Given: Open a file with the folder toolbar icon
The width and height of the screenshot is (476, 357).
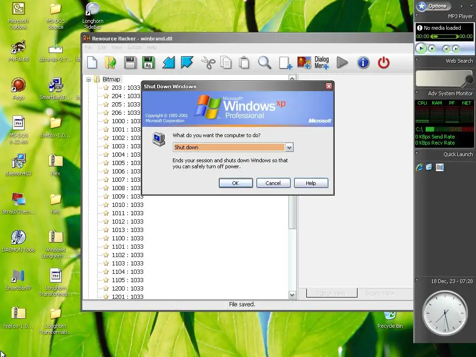Looking at the screenshot, I should pos(111,63).
